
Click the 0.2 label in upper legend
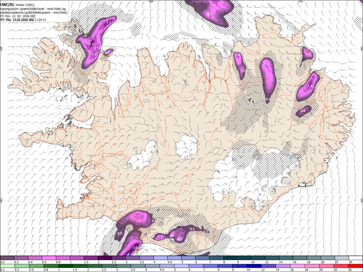(x=2, y=262)
